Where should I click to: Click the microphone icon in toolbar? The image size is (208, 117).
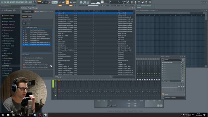(135, 2)
